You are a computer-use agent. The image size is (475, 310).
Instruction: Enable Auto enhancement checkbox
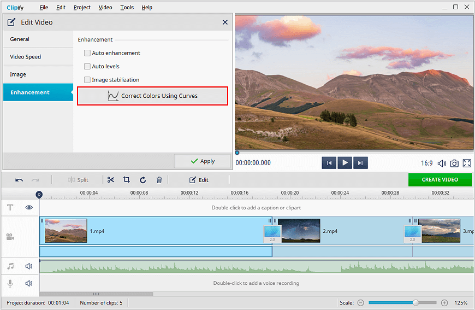(87, 53)
